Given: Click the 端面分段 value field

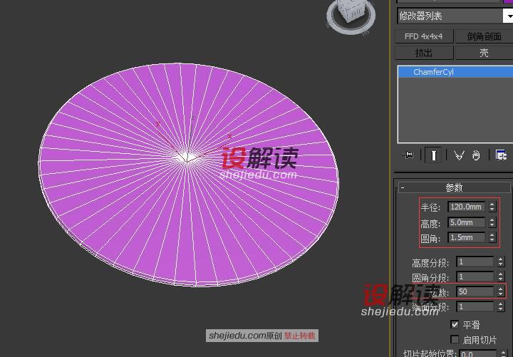Looking at the screenshot, I should 475,306.
